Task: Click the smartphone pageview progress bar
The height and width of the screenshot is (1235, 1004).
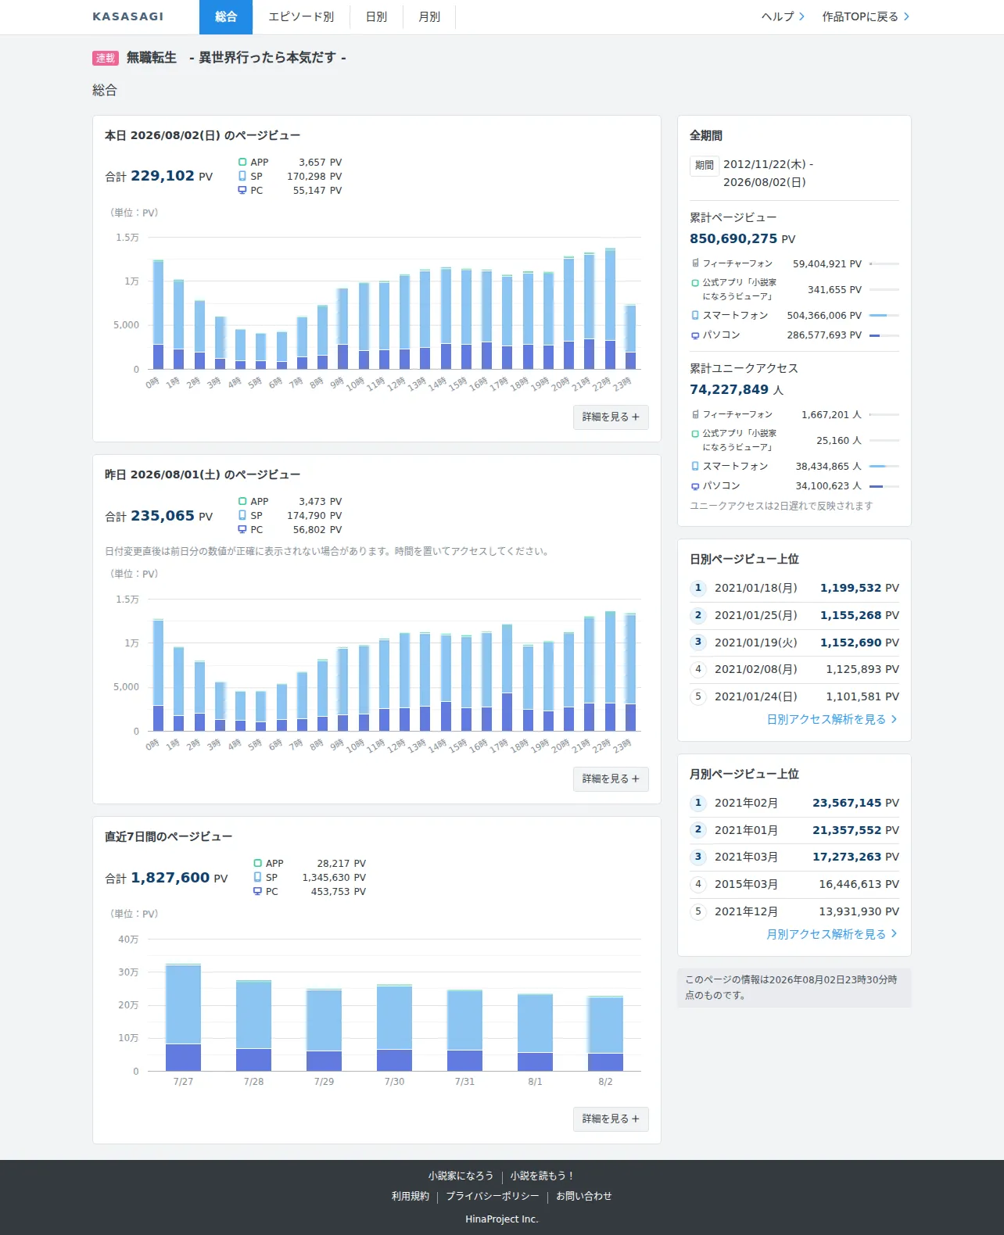Action: click(884, 316)
